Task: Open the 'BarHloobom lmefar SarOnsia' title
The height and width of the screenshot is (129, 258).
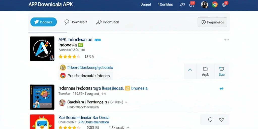Action: pyautogui.click(x=84, y=117)
